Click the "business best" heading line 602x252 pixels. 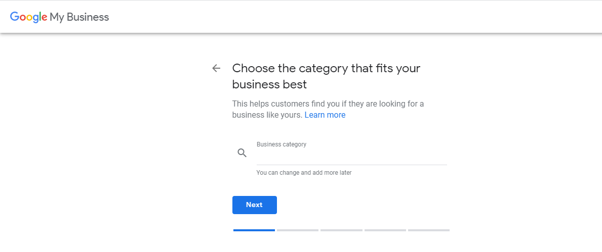(x=269, y=84)
